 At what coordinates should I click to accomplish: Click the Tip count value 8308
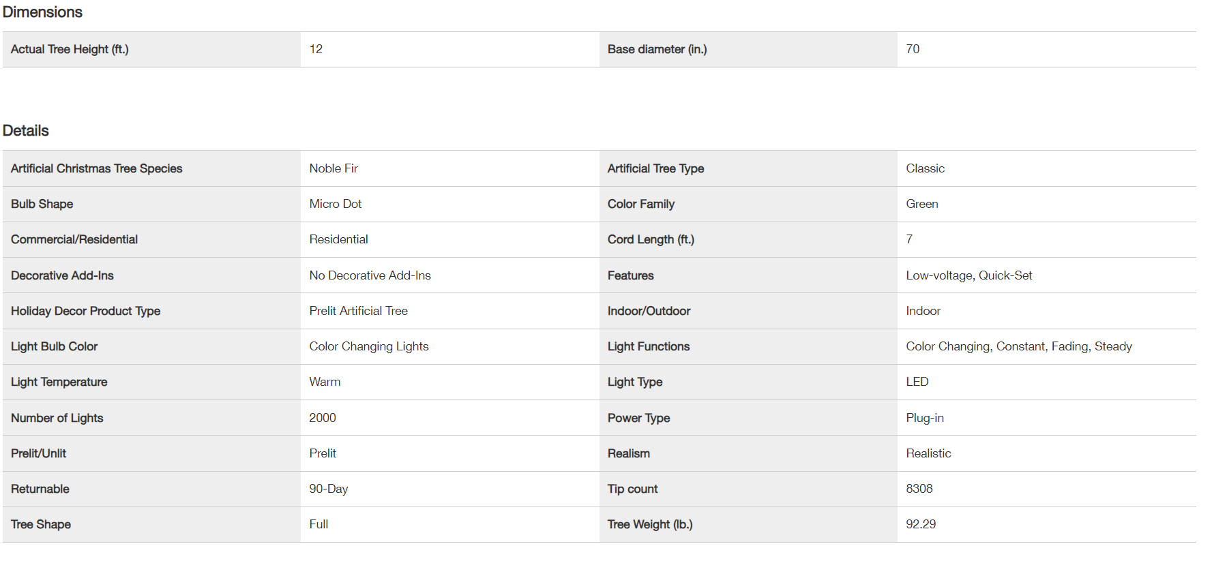tap(919, 489)
